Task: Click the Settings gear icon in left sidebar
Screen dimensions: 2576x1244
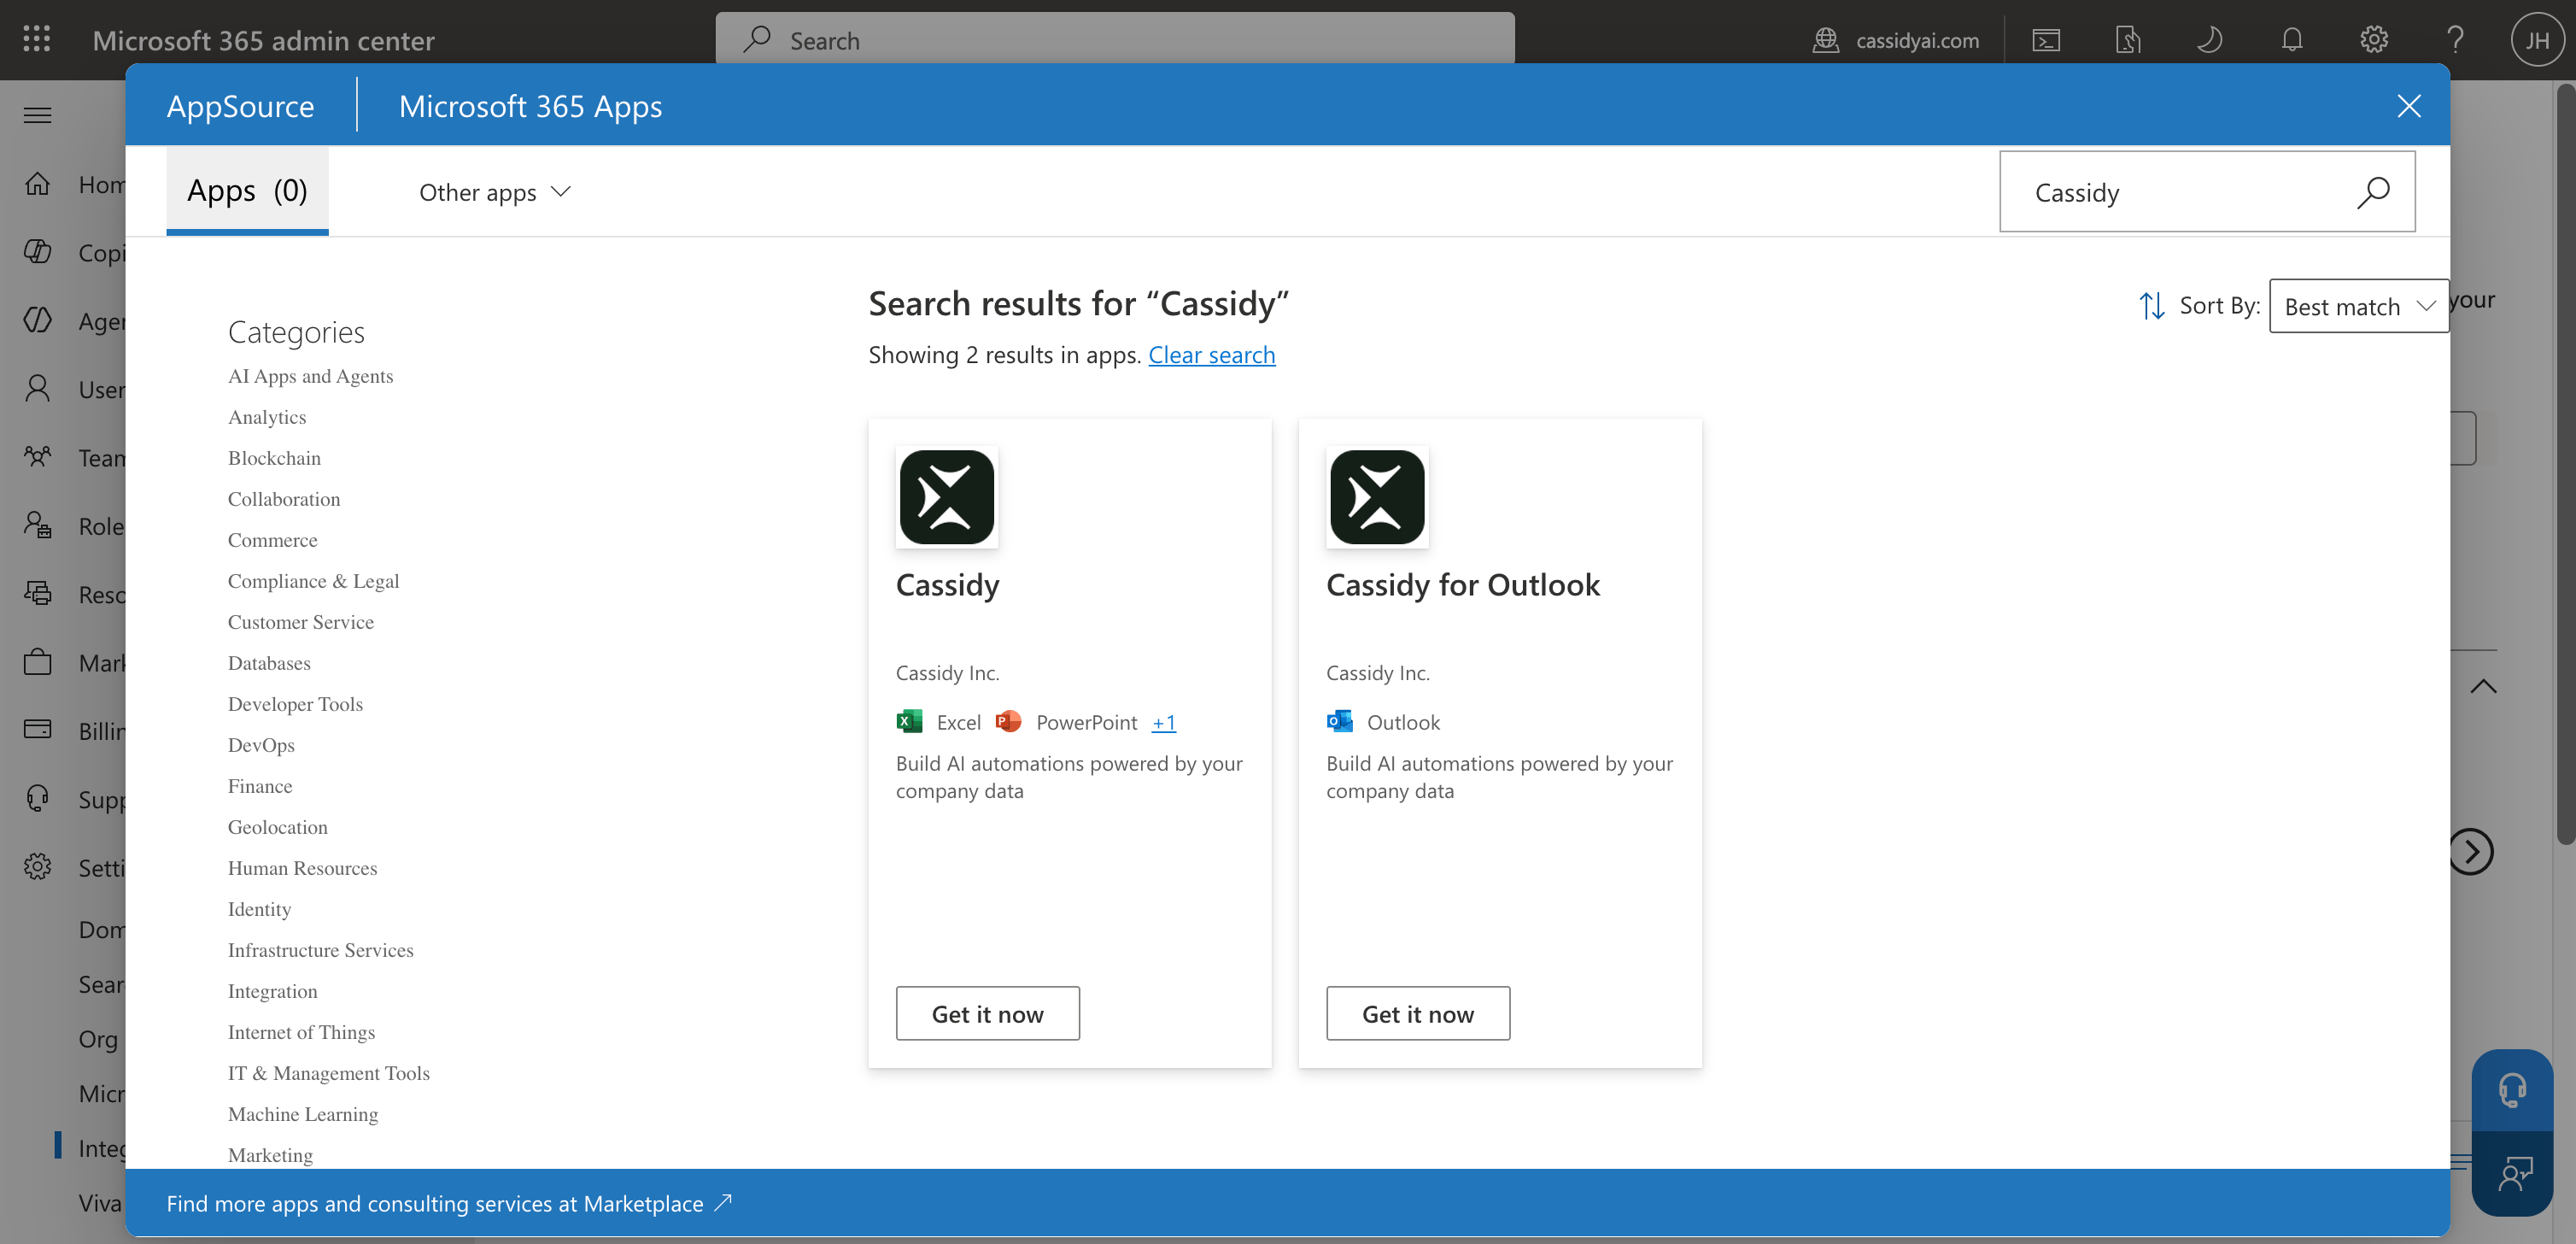Action: click(38, 867)
